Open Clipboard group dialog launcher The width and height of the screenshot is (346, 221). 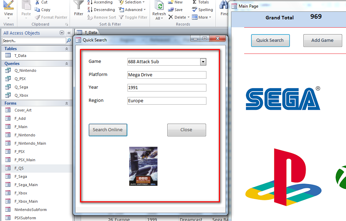tap(66, 25)
